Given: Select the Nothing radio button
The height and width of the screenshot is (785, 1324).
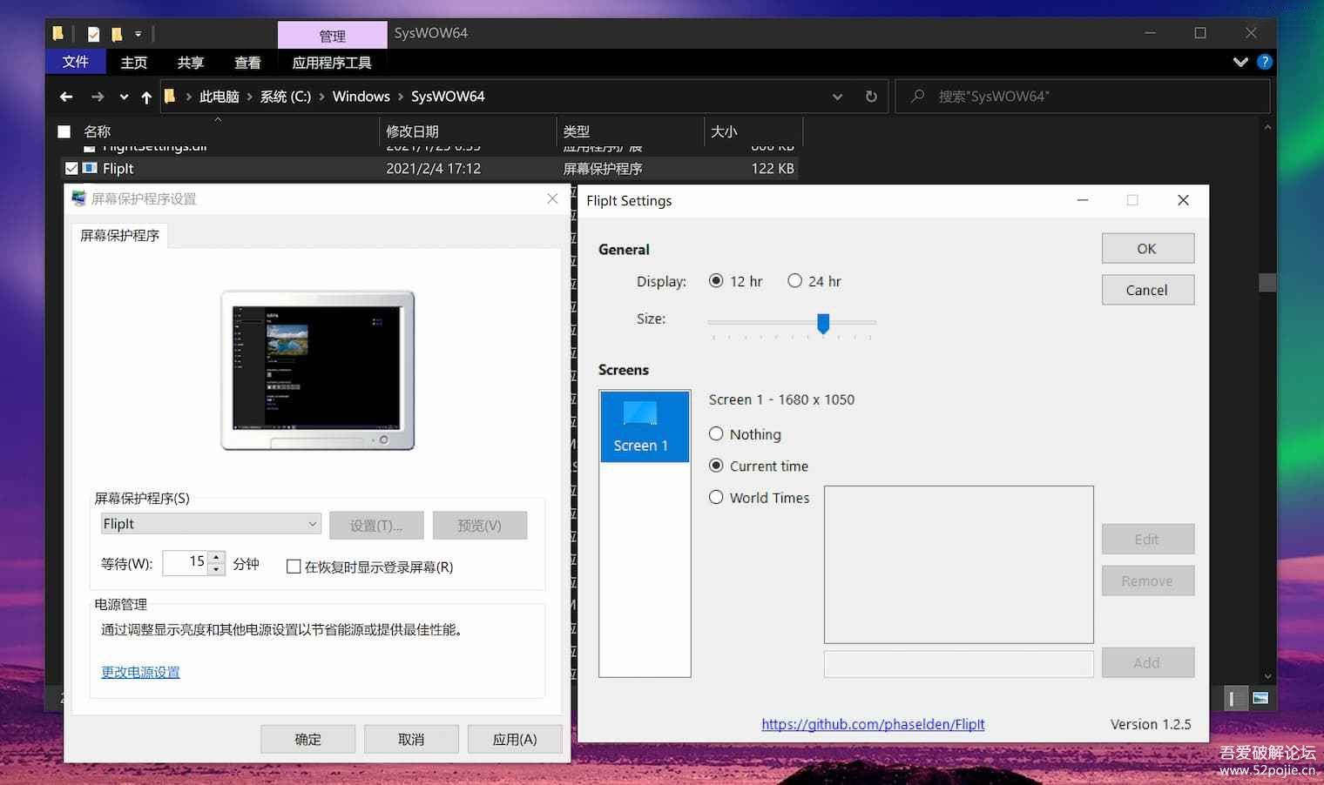Looking at the screenshot, I should pos(716,433).
